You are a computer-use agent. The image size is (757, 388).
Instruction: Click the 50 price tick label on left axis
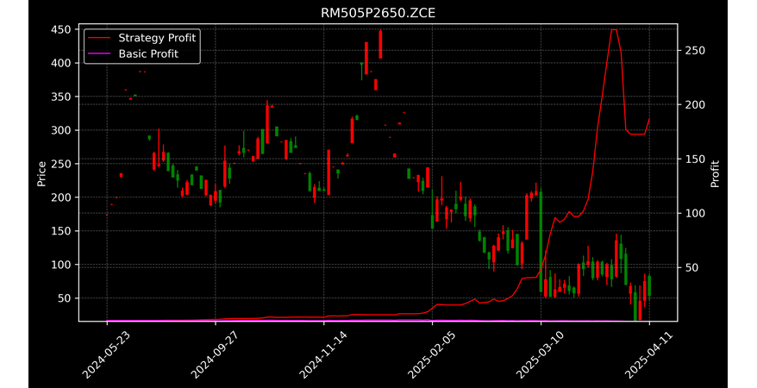coord(64,298)
